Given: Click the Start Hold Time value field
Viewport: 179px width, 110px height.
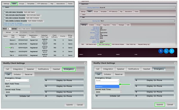Looking at the screenshot, I should pos(17,86).
